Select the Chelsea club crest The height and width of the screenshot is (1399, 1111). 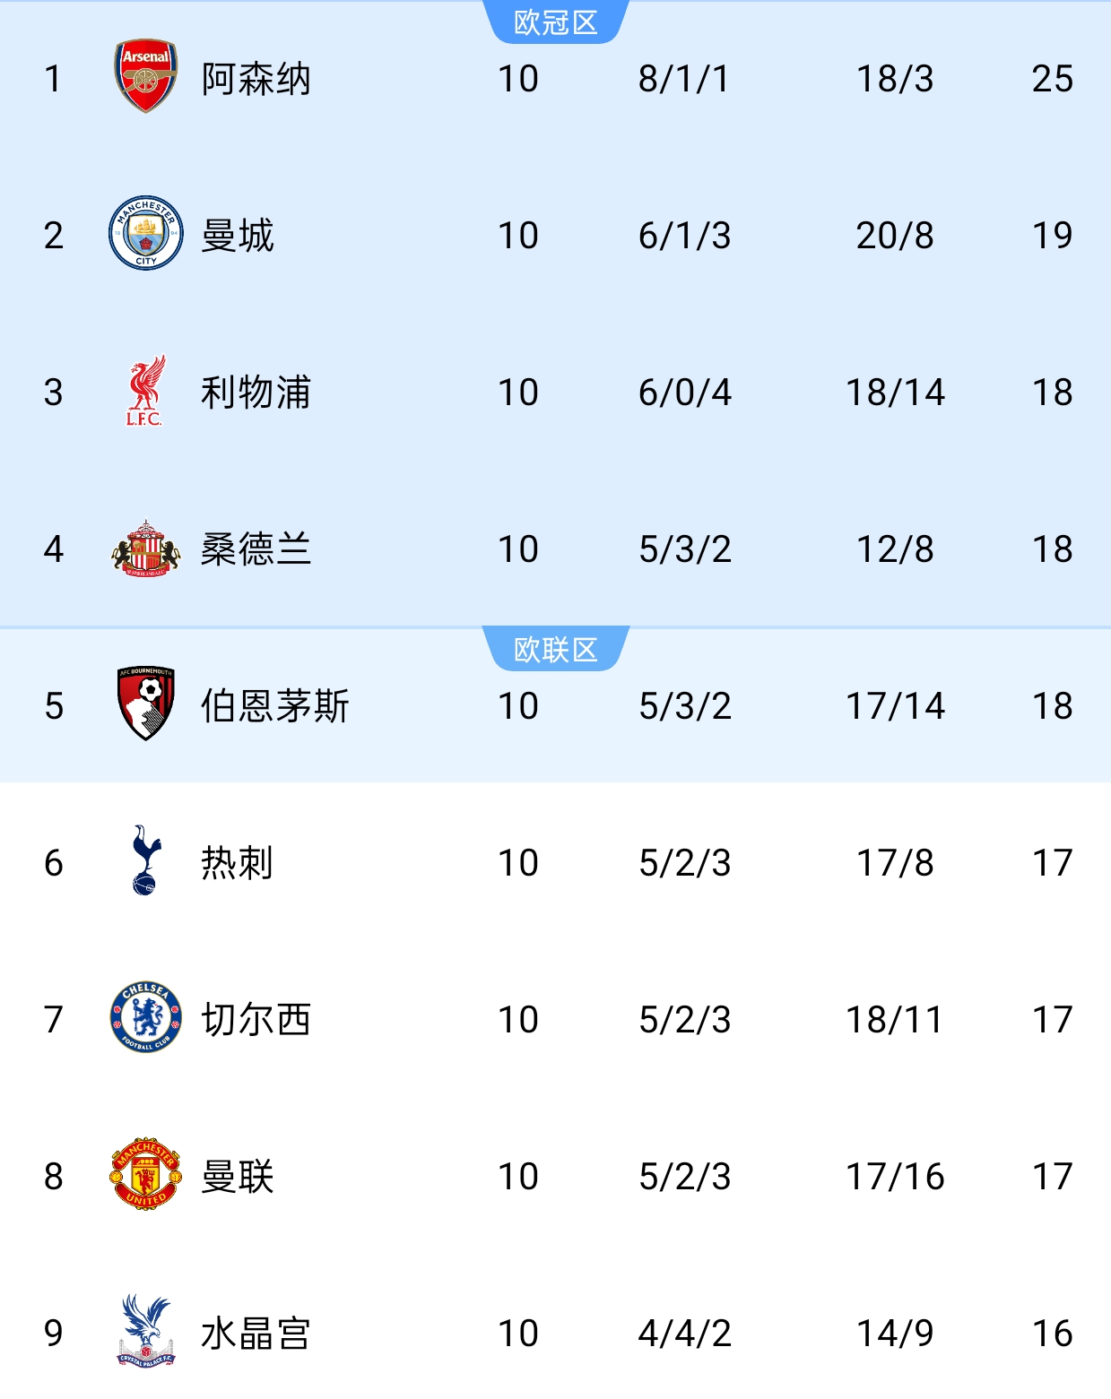[146, 1016]
